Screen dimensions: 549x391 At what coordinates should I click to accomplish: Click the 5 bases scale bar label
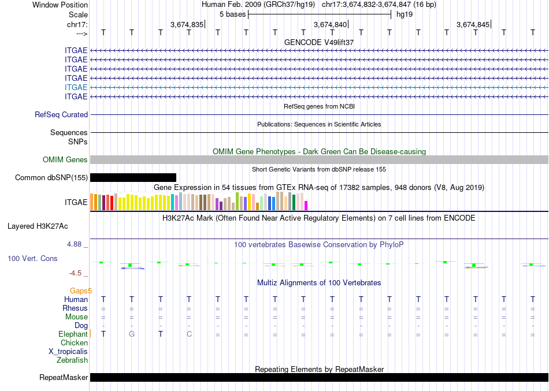pyautogui.click(x=232, y=14)
